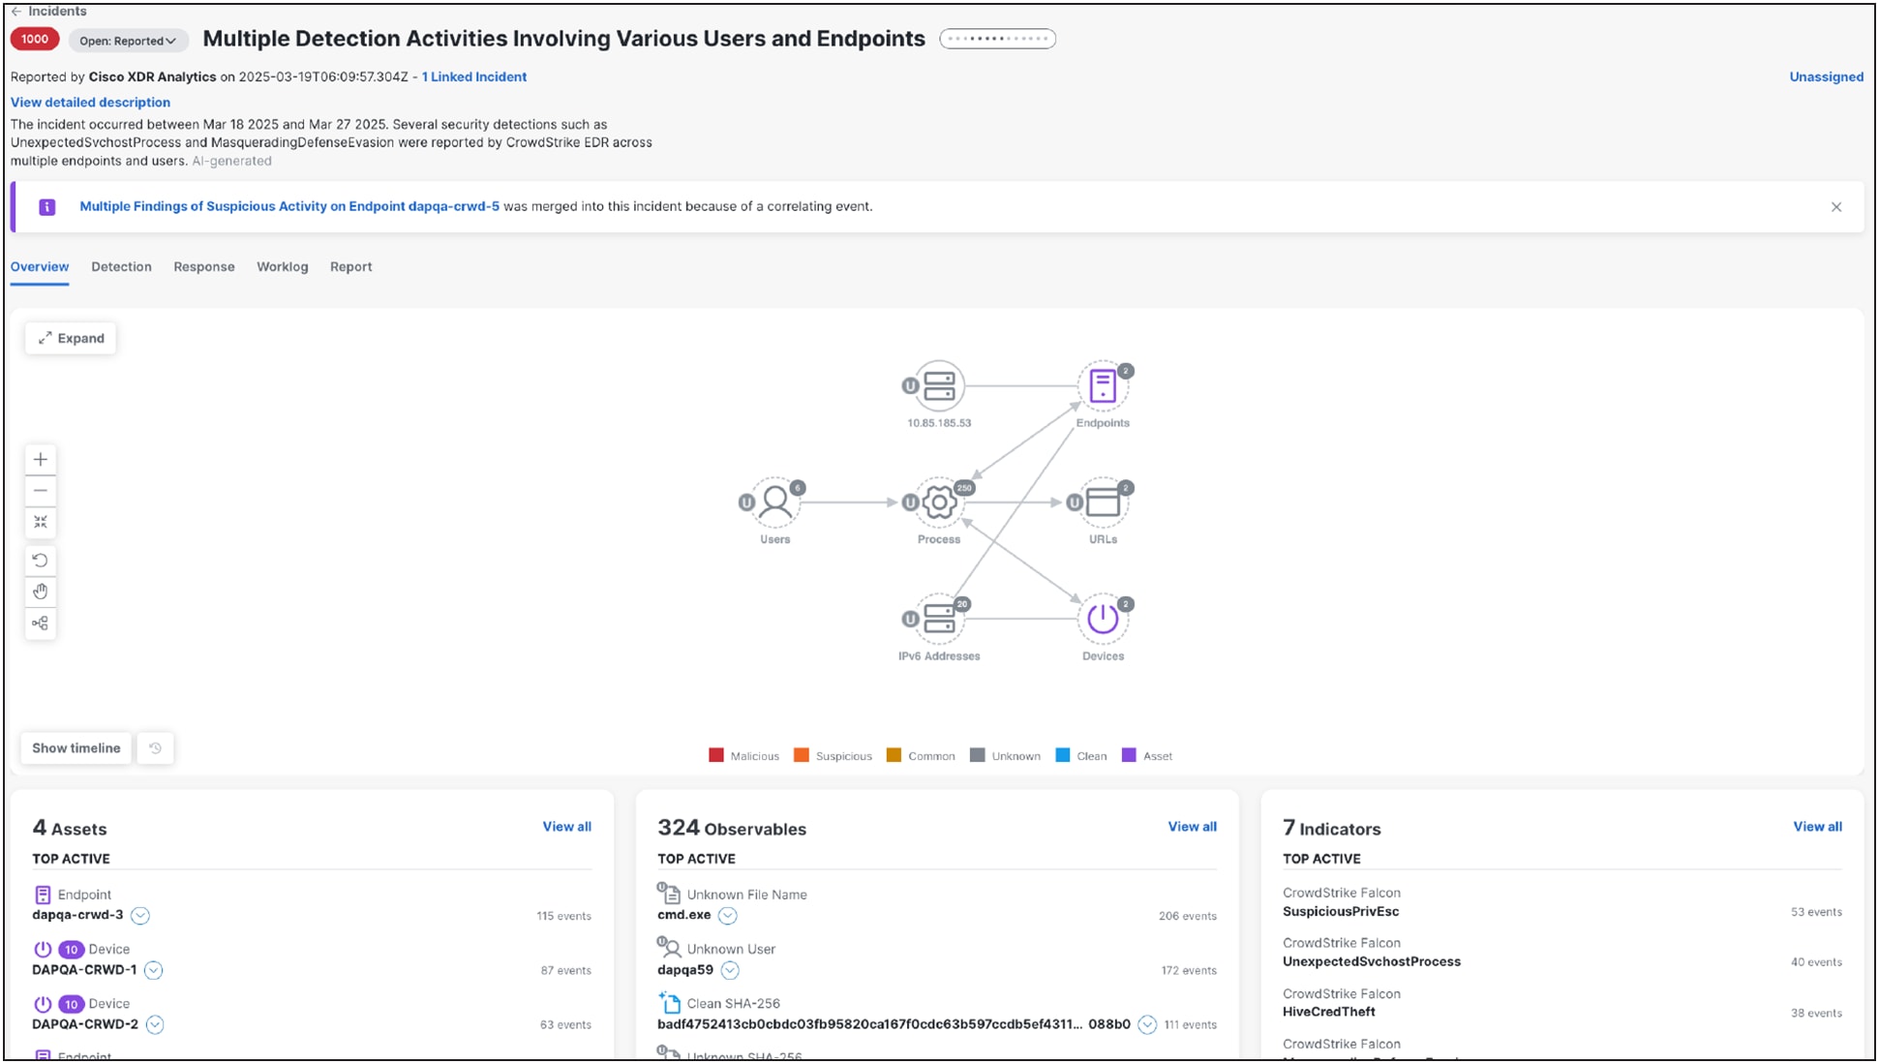
Task: Switch to the Response tab
Action: (x=204, y=267)
